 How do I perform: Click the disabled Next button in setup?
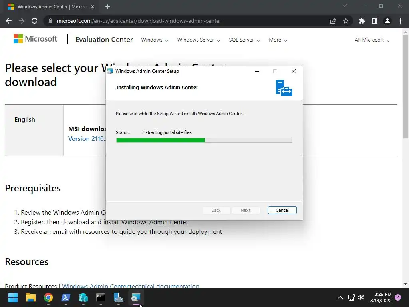point(246,210)
